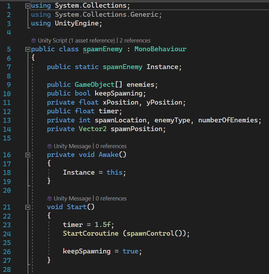Collapse the Awake method body

28,155
